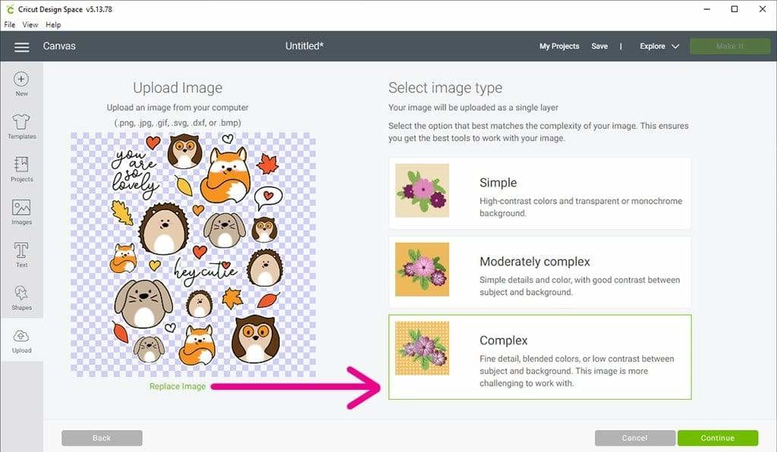777x452 pixels.
Task: Click the Upload cloud icon
Action: click(21, 337)
